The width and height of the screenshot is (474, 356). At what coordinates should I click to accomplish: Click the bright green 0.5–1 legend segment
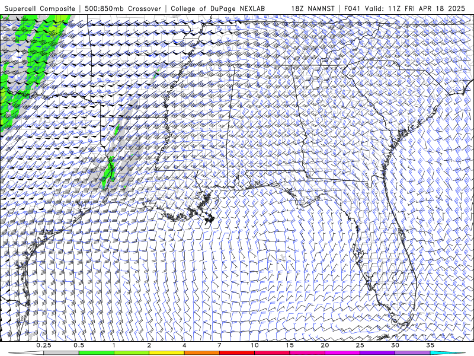pos(96,352)
